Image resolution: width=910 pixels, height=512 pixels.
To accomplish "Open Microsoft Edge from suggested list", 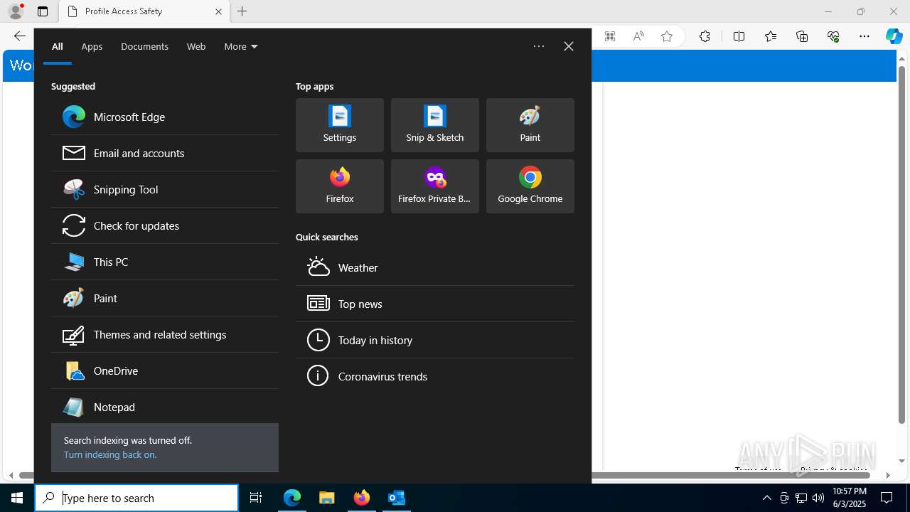I will pos(165,117).
